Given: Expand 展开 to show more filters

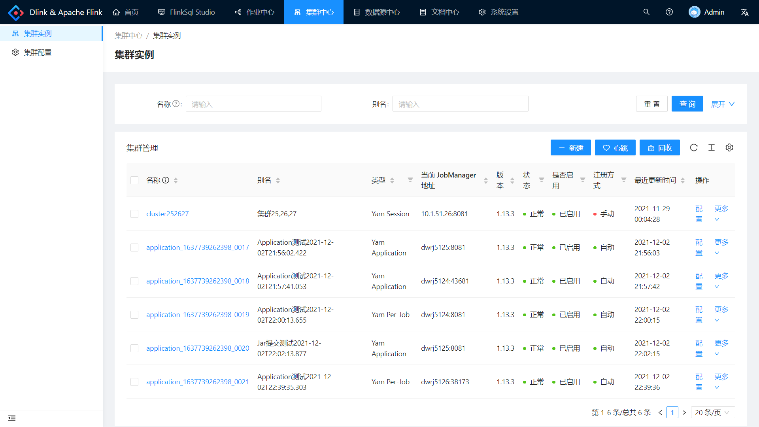Looking at the screenshot, I should coord(723,104).
